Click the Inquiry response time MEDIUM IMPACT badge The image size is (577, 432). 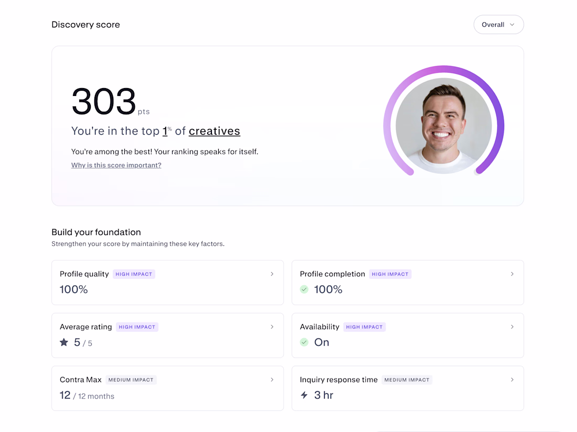pos(407,380)
